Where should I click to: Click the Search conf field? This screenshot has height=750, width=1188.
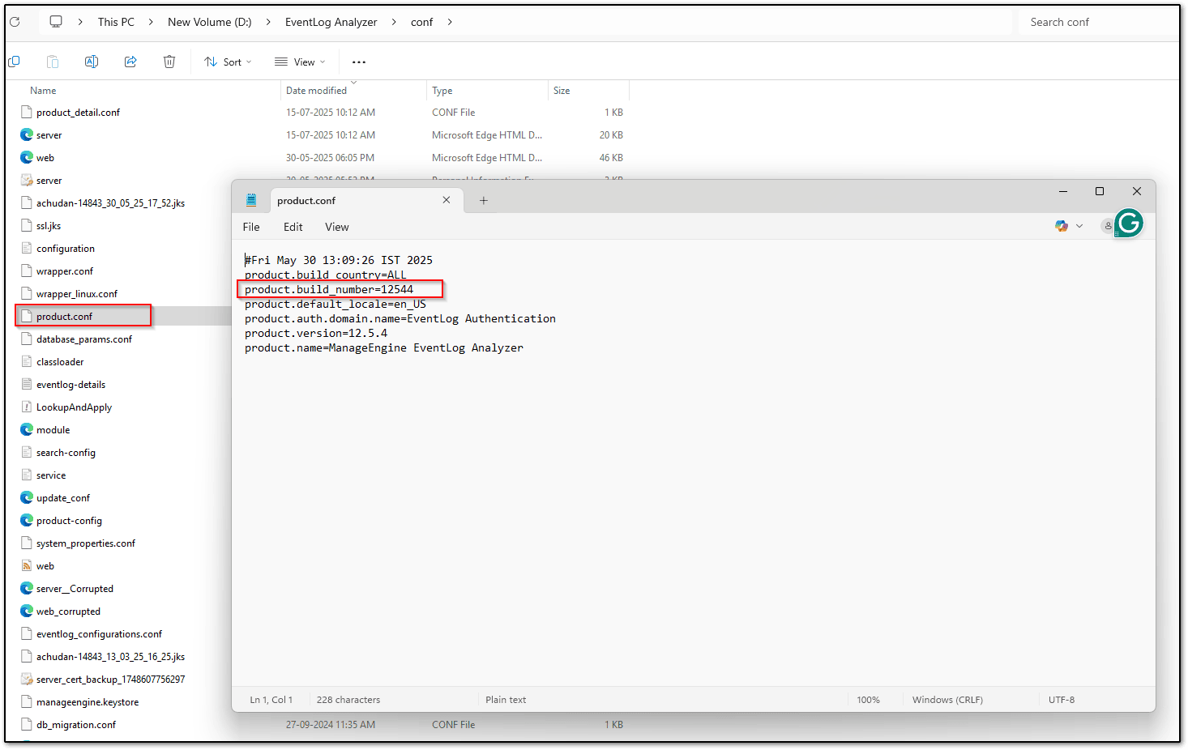(1098, 22)
